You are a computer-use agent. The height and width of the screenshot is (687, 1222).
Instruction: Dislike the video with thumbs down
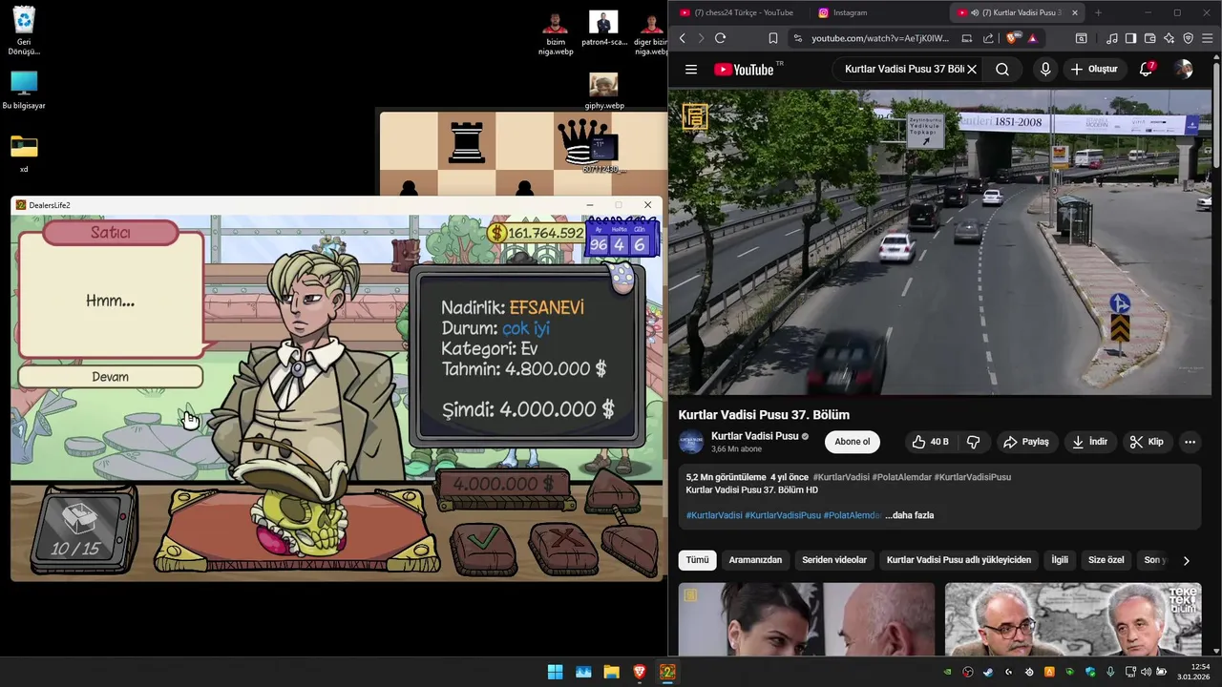coord(974,442)
